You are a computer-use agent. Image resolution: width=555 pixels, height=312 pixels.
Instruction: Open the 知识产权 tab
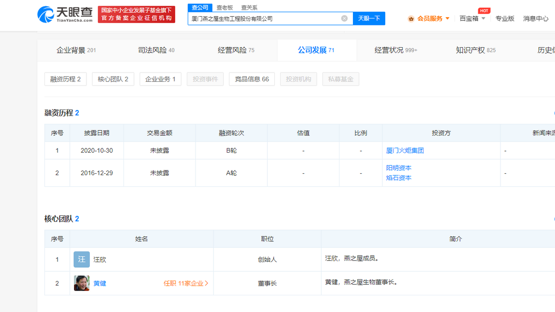[x=475, y=50]
